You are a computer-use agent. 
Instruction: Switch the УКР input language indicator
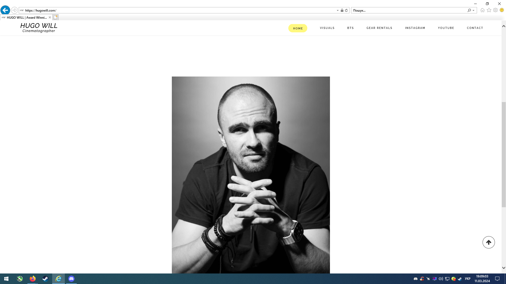click(468, 279)
